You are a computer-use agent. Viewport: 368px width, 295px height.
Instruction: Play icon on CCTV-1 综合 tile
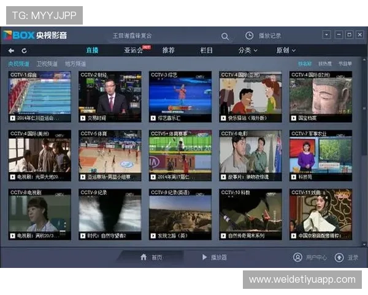coord(12,118)
